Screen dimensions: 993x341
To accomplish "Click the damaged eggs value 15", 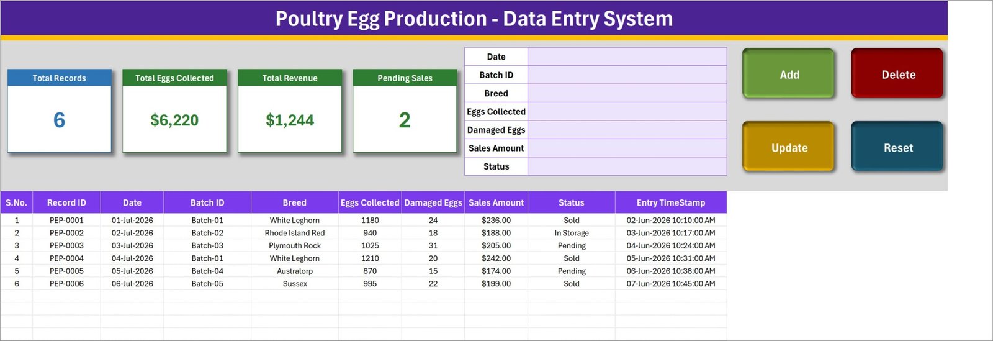I will pyautogui.click(x=433, y=271).
